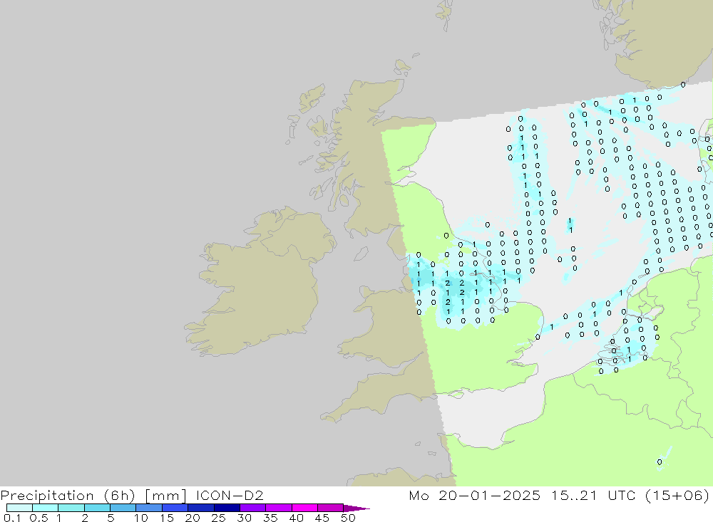Click the 35–40 mm legend color swatch
Image resolution: width=713 pixels, height=522 pixels.
coord(279,508)
